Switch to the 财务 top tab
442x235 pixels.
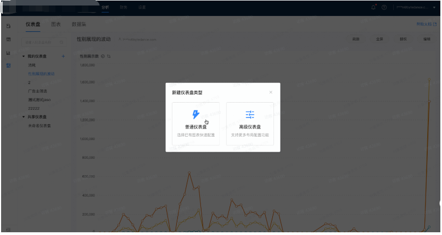[124, 7]
